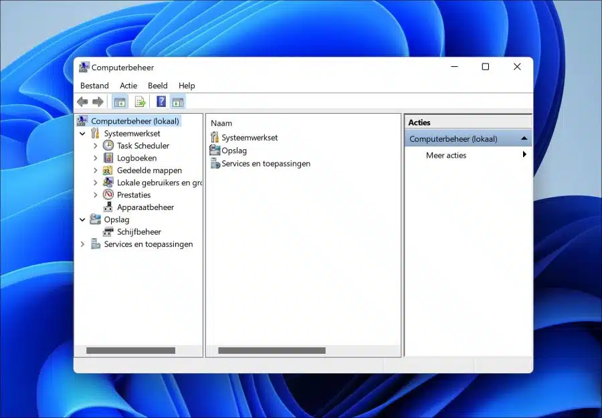Screen dimensions: 602x418
Task: Click the Computerbeheer (lokaal) tree root icon
Action: (x=82, y=121)
